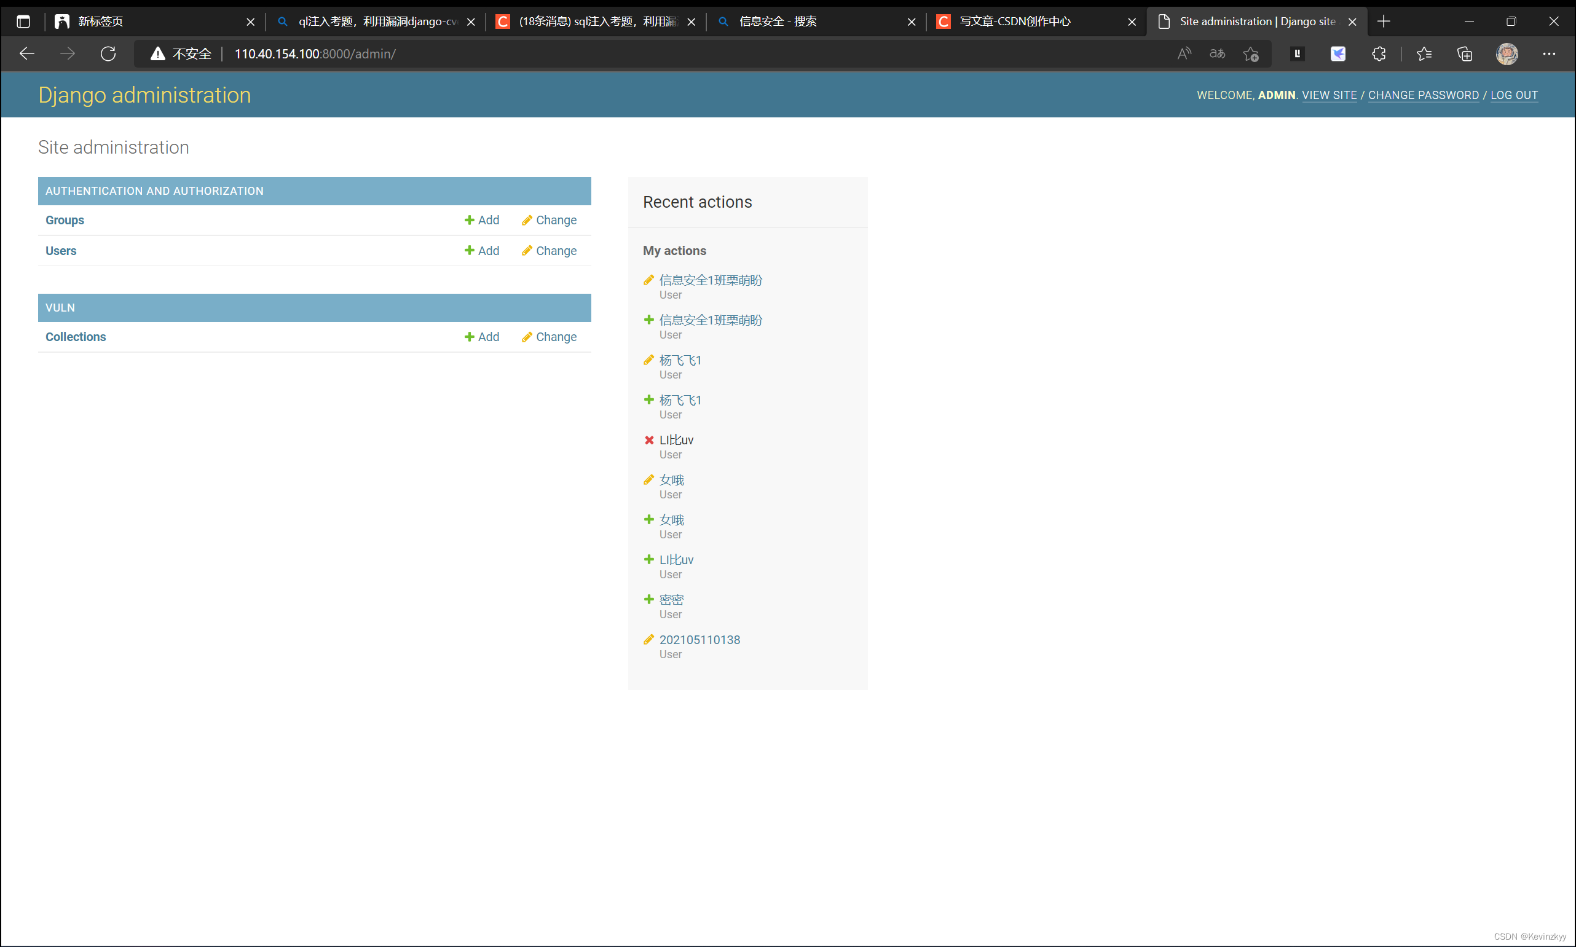Screen dimensions: 1576x947
Task: Open the added LI比uv user action
Action: tap(676, 560)
